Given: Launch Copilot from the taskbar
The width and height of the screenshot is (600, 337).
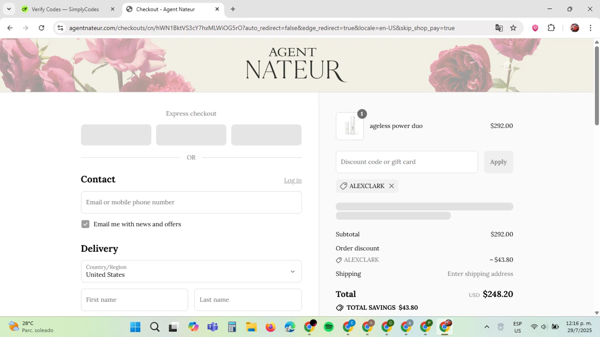Looking at the screenshot, I should click(x=193, y=327).
